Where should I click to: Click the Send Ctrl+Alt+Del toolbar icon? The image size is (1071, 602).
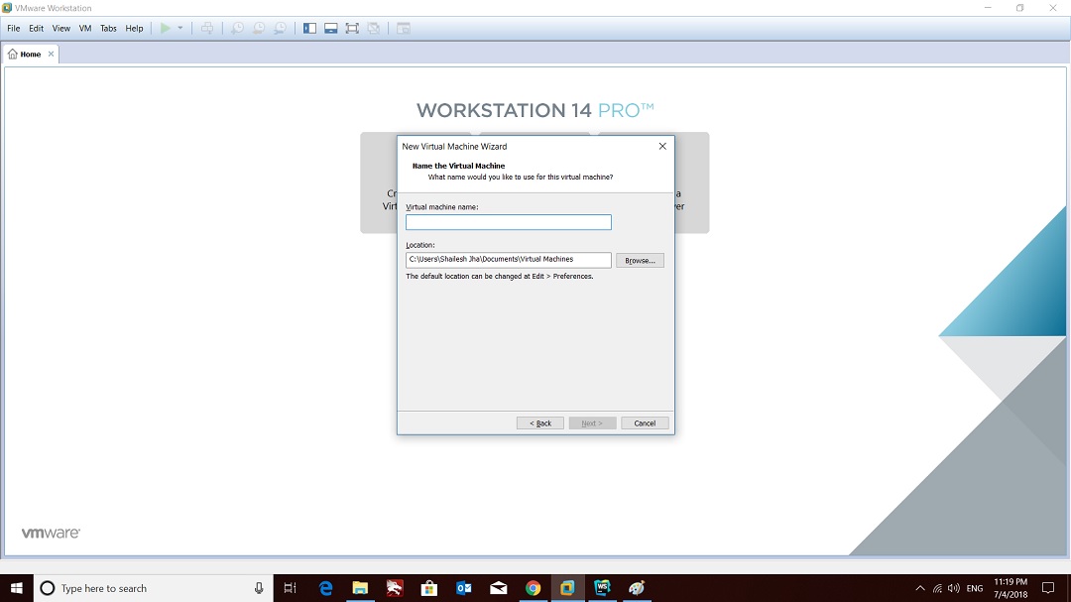[x=207, y=28]
